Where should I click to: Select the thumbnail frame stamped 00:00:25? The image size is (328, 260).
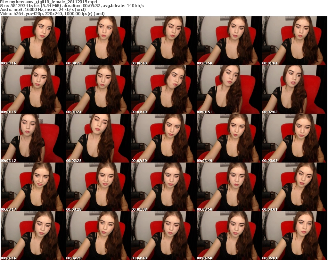99,41
